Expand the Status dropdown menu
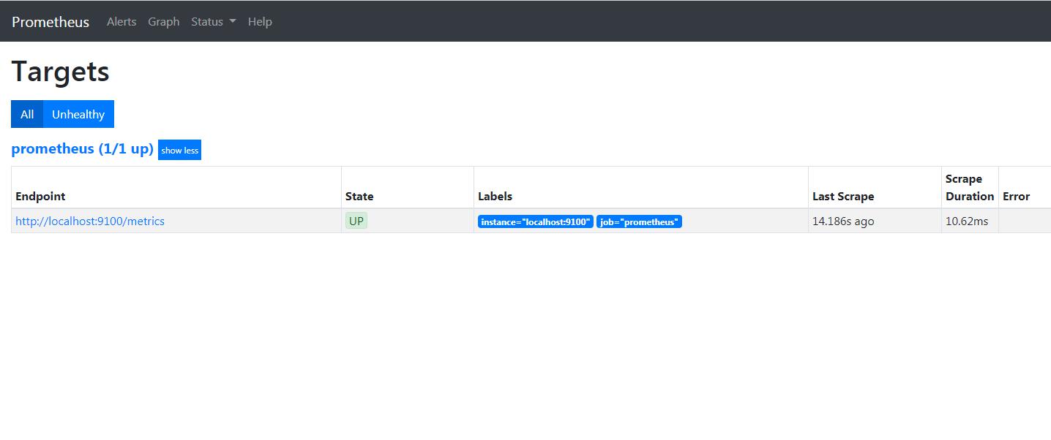 tap(213, 22)
